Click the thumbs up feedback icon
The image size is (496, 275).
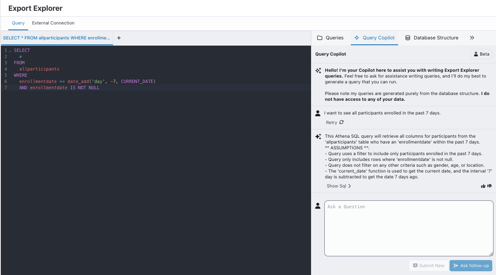point(483,186)
